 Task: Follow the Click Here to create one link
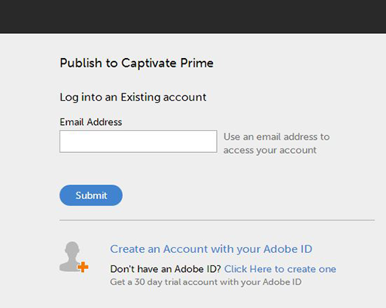280,269
